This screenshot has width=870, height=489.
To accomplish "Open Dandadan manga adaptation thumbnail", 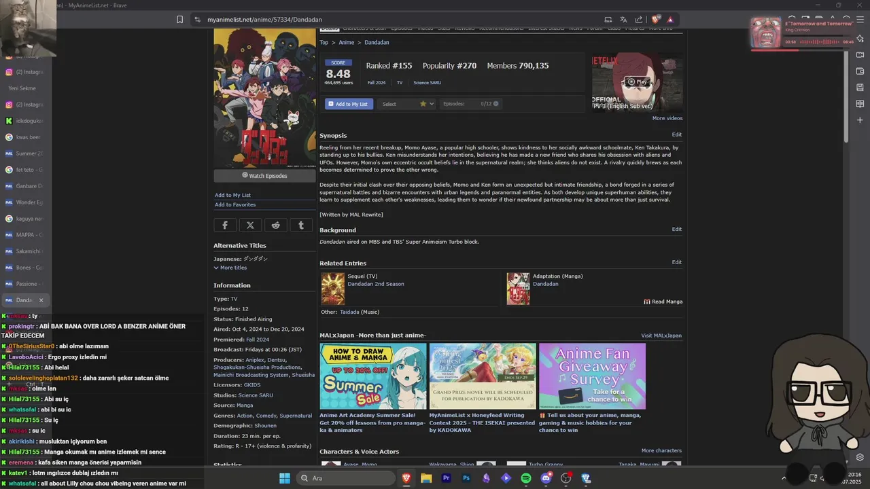I will tap(518, 289).
